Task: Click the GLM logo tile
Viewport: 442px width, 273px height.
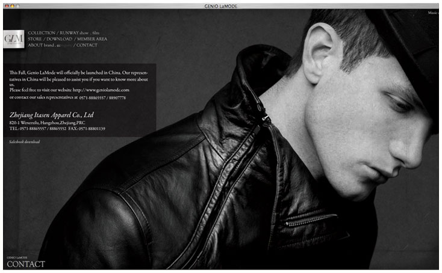Action: click(x=14, y=39)
